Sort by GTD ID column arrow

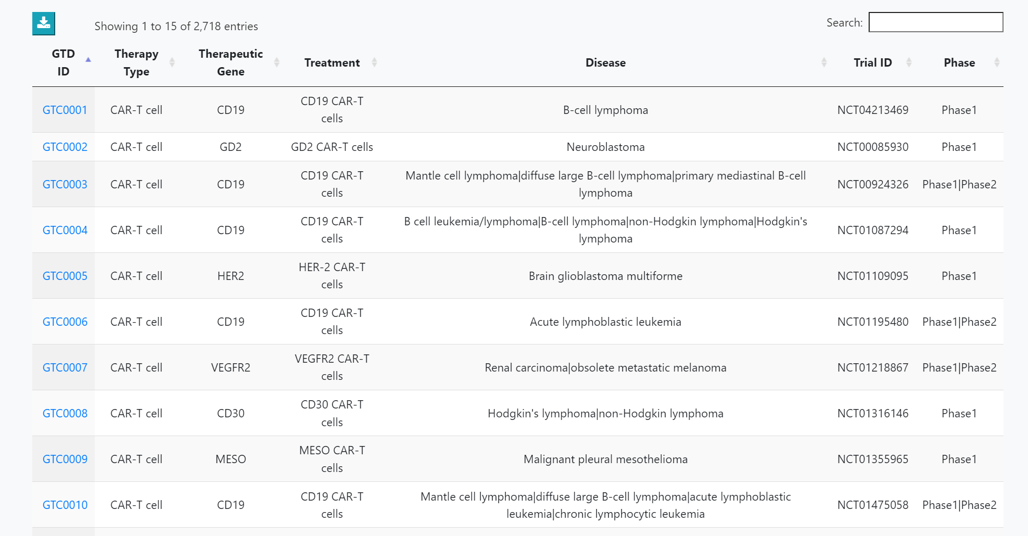(x=88, y=60)
